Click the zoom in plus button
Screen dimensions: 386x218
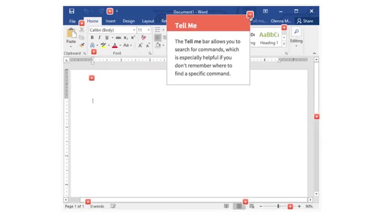coord(299,207)
